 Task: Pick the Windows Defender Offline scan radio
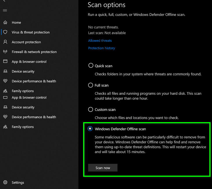point(90,129)
